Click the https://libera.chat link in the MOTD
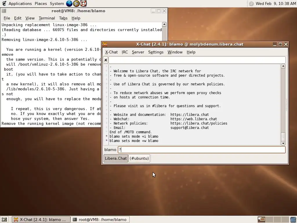 [190, 115]
